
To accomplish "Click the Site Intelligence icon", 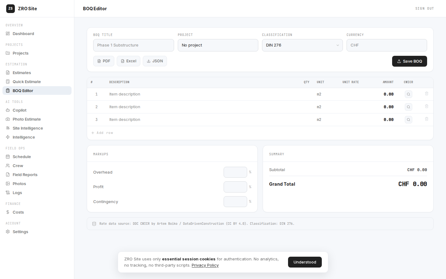I will (x=8, y=128).
